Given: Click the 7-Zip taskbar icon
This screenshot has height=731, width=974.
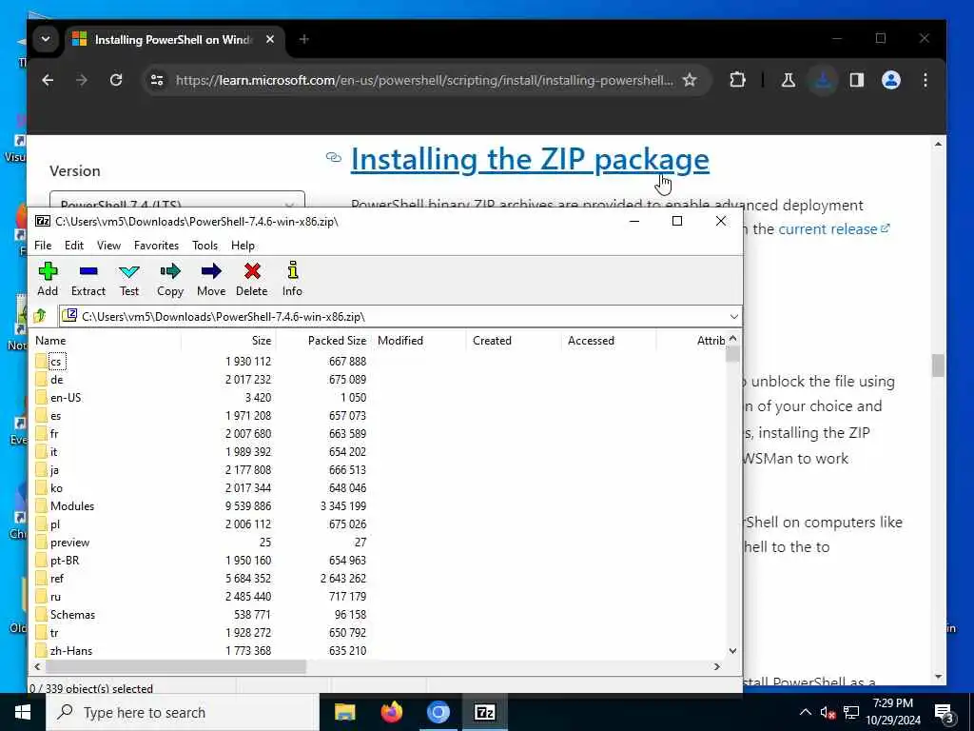Looking at the screenshot, I should (x=484, y=712).
